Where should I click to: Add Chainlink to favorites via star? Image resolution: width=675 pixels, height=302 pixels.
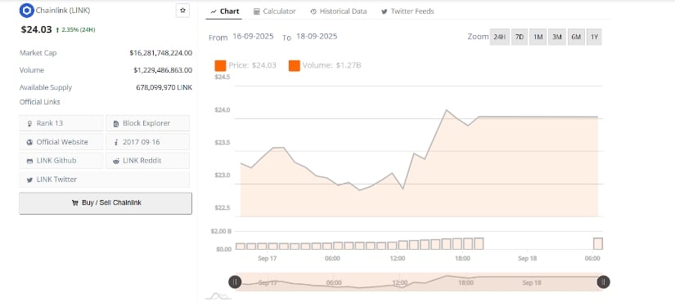[x=182, y=11]
